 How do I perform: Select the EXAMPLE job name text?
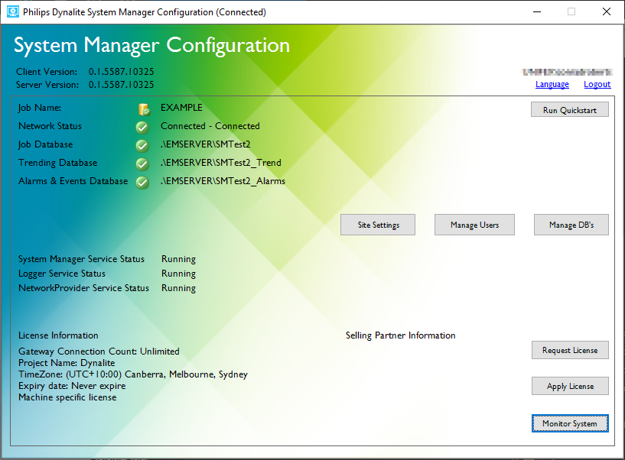(181, 108)
